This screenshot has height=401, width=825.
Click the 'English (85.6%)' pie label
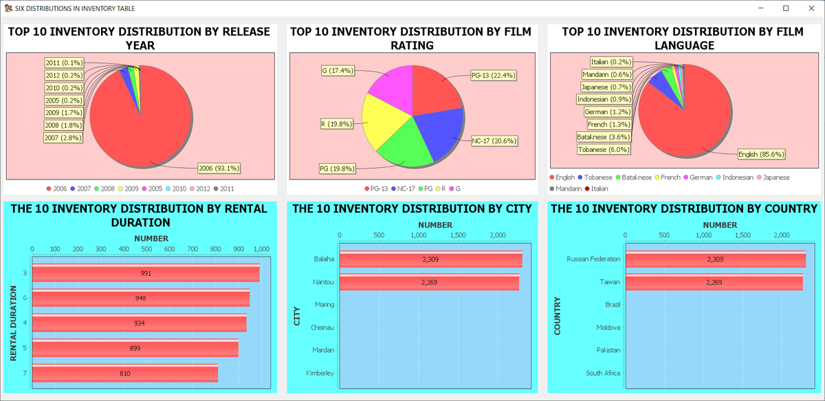point(761,155)
